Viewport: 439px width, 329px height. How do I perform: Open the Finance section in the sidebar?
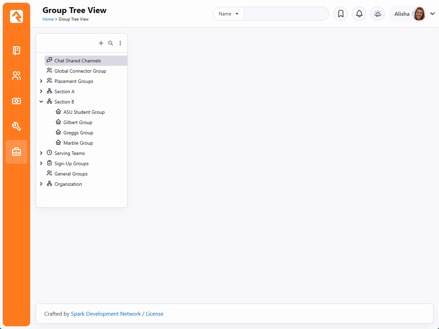pyautogui.click(x=16, y=101)
